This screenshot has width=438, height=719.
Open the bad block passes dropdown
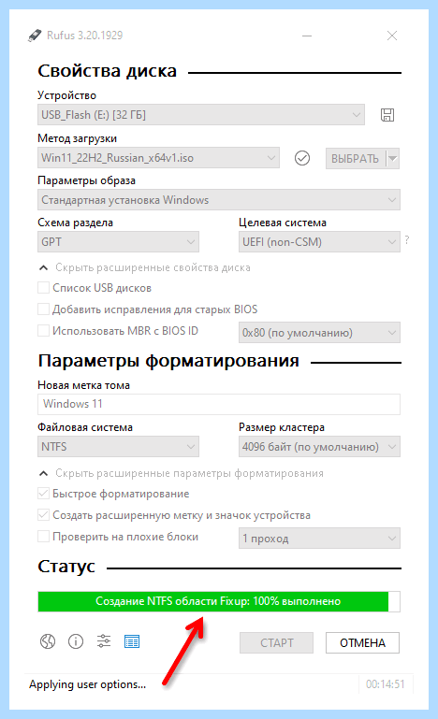click(319, 539)
